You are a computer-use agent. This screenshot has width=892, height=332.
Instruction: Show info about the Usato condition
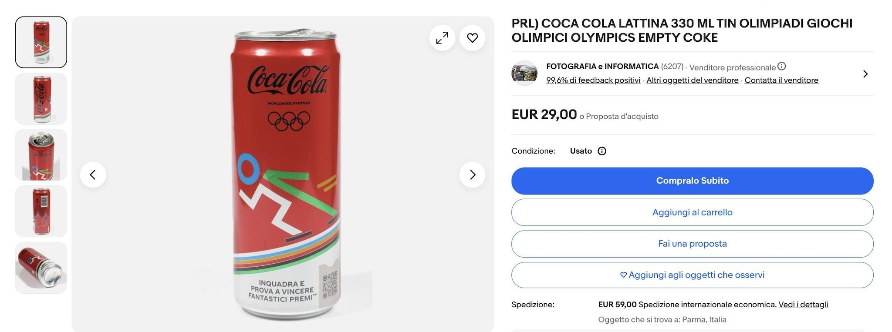click(602, 151)
